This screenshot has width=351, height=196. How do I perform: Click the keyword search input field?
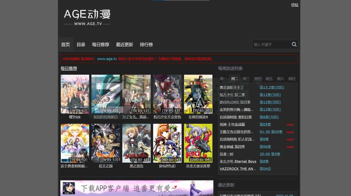coord(270,44)
